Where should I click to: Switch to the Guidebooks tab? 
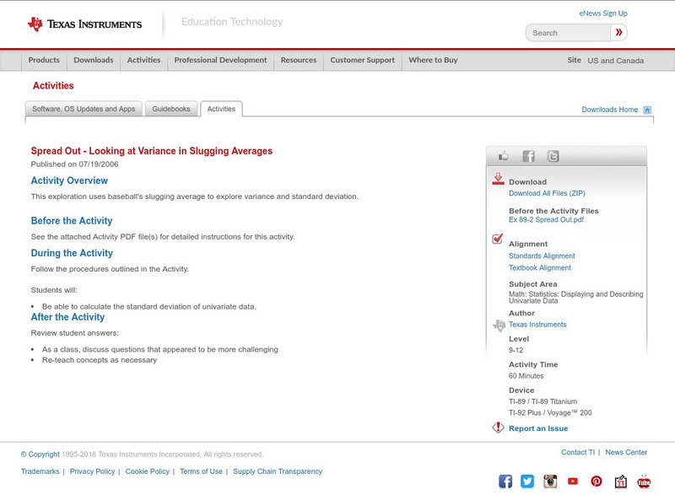coord(170,109)
